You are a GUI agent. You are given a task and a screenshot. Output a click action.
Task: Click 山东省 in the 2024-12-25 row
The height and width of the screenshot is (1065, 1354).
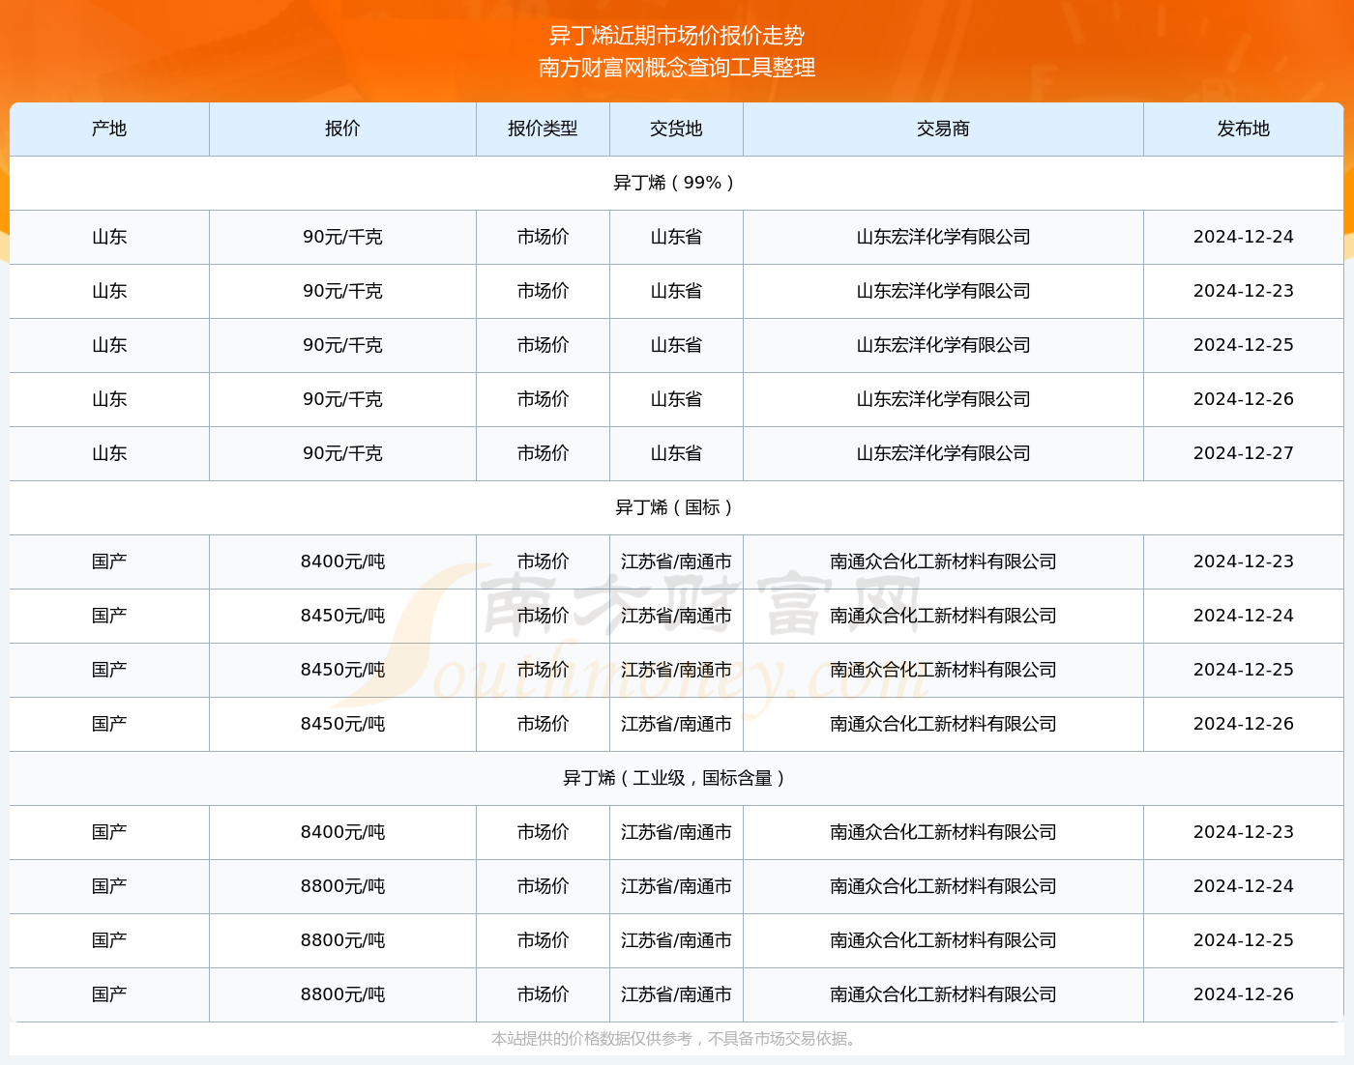click(676, 345)
